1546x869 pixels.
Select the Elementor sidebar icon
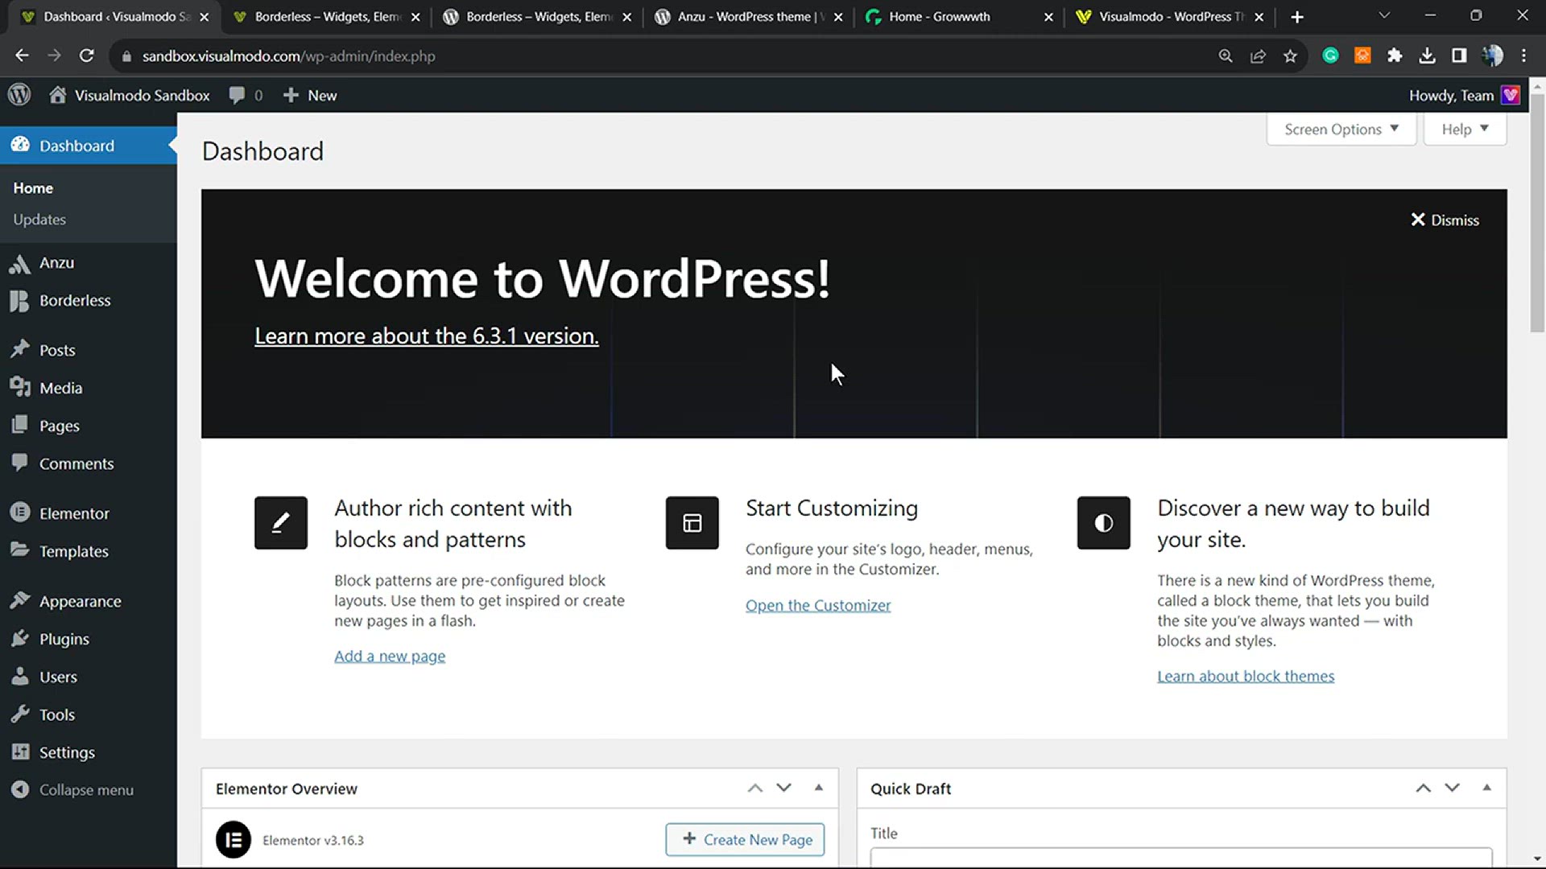point(20,513)
